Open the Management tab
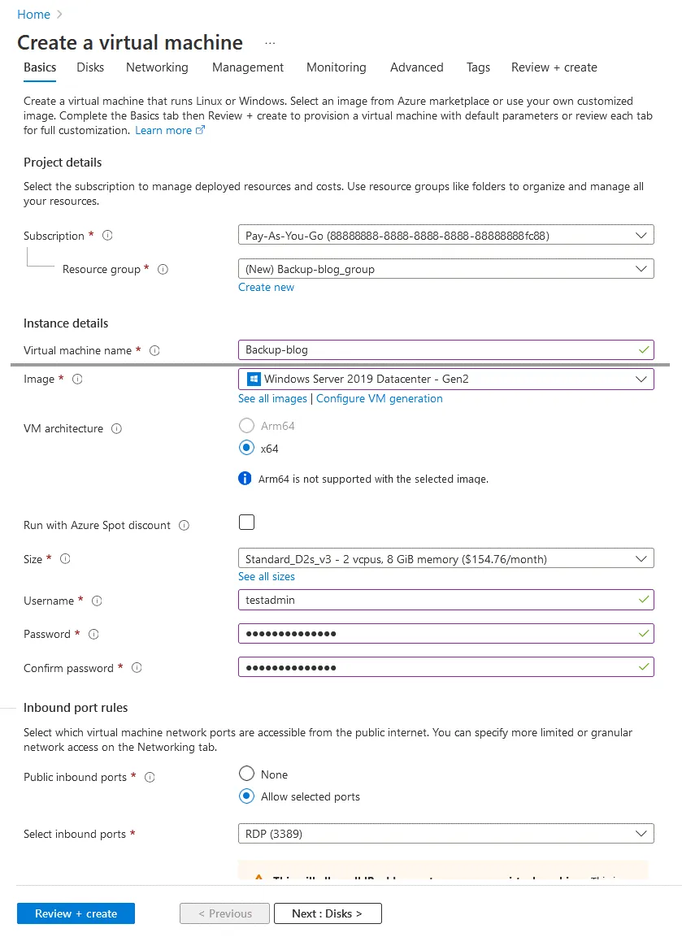The width and height of the screenshot is (682, 937). click(x=248, y=67)
